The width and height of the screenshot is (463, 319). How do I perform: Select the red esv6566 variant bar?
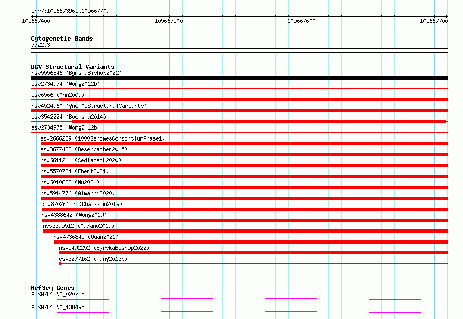coord(254,100)
